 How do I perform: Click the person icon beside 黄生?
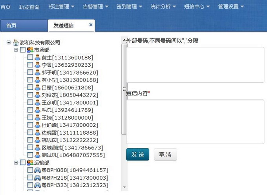click(37, 58)
